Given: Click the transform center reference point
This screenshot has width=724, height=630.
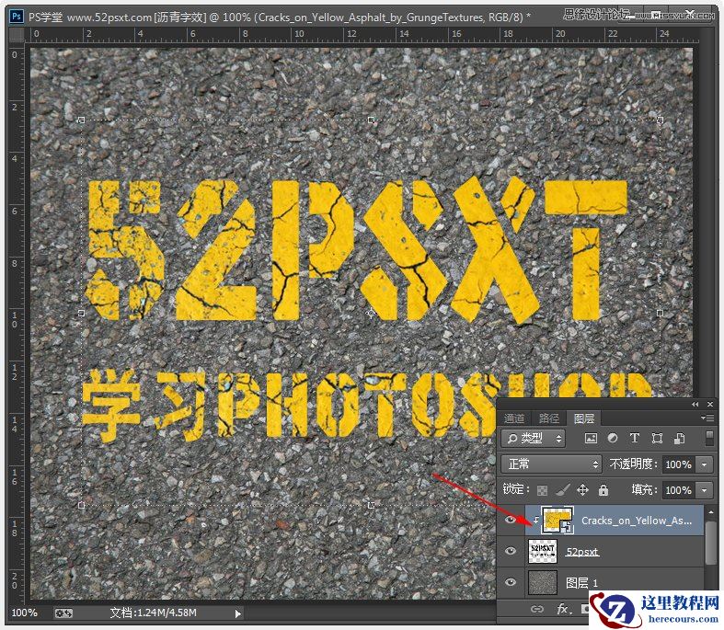Looking at the screenshot, I should click(x=371, y=314).
